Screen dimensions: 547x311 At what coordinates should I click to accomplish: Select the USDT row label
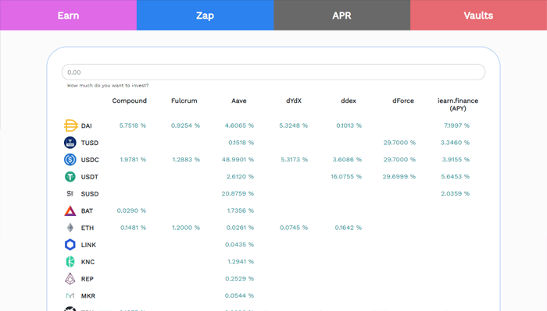pyautogui.click(x=90, y=177)
